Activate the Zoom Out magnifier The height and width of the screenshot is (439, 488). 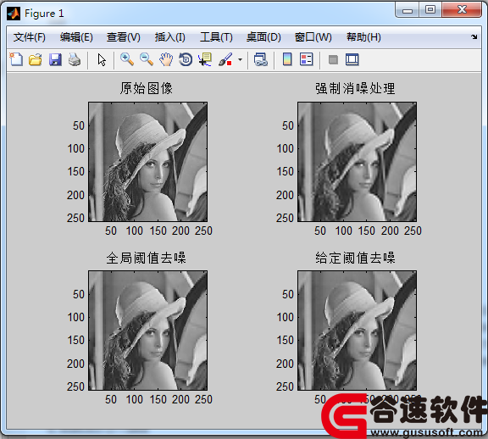click(x=147, y=59)
